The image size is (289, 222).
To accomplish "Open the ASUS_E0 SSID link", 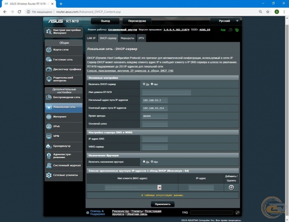I will click(205, 30).
